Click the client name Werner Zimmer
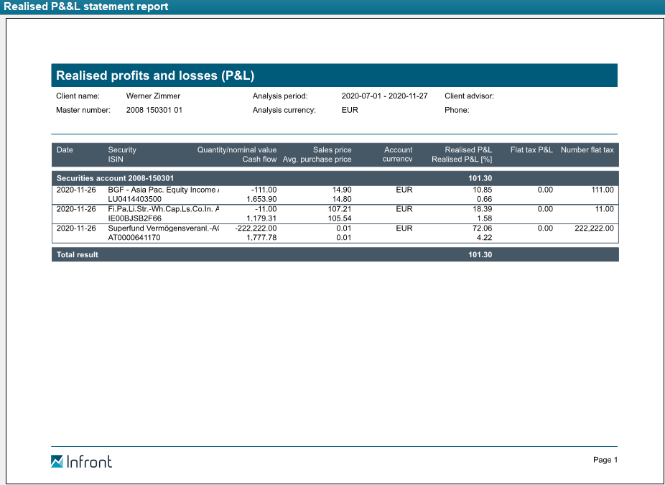Image resolution: width=665 pixels, height=485 pixels. coord(153,96)
